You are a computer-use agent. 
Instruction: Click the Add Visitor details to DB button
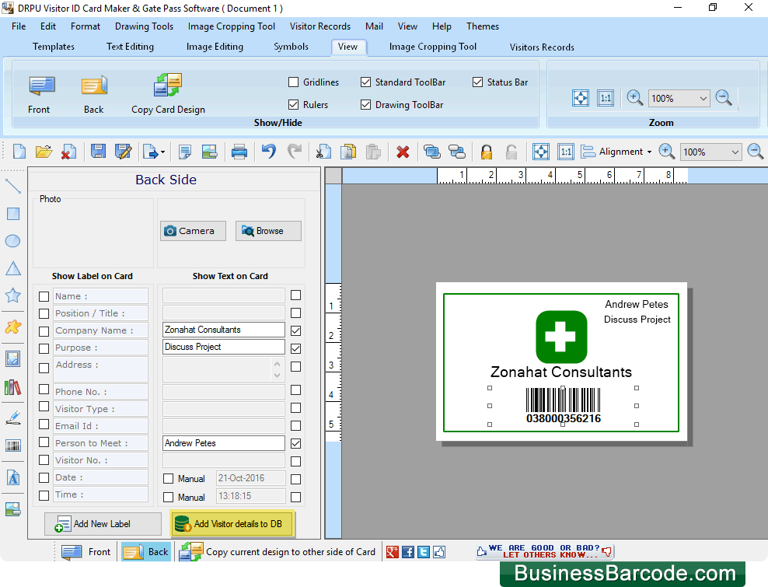click(x=232, y=523)
